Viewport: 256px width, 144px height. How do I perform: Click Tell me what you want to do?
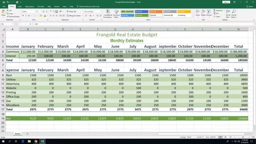pos(88,6)
